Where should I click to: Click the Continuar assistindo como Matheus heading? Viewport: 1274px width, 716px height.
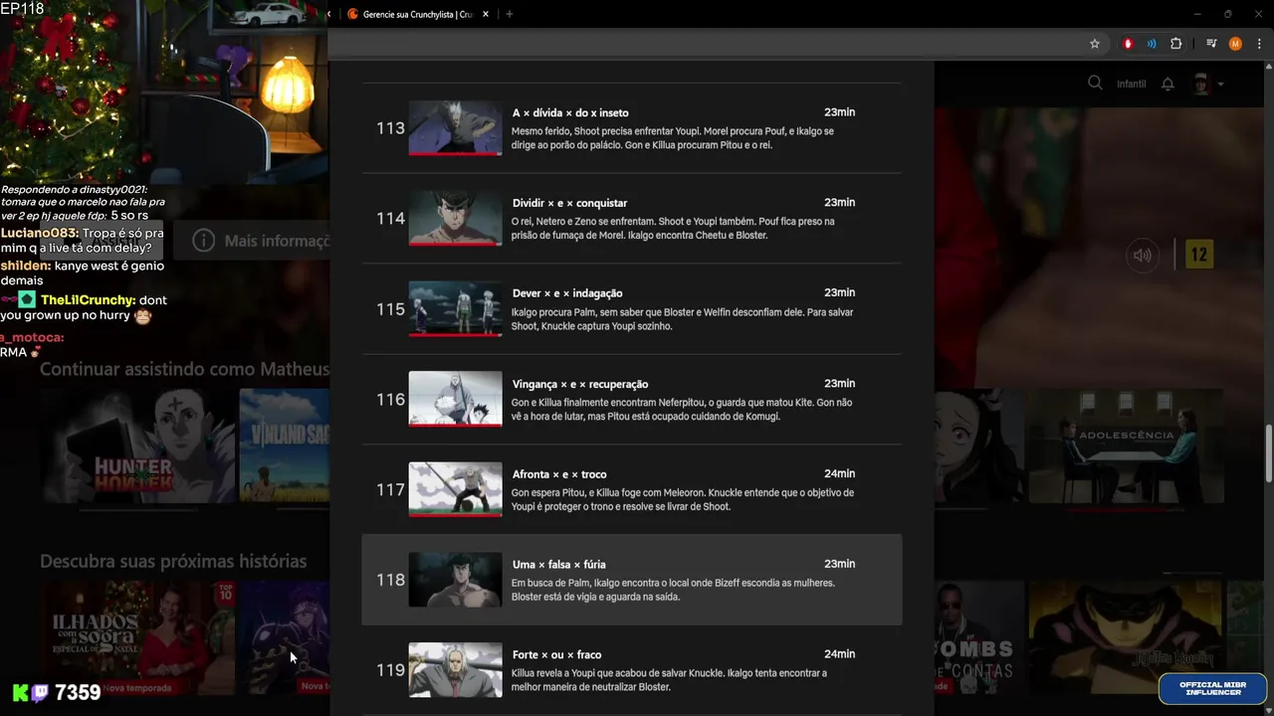184,369
